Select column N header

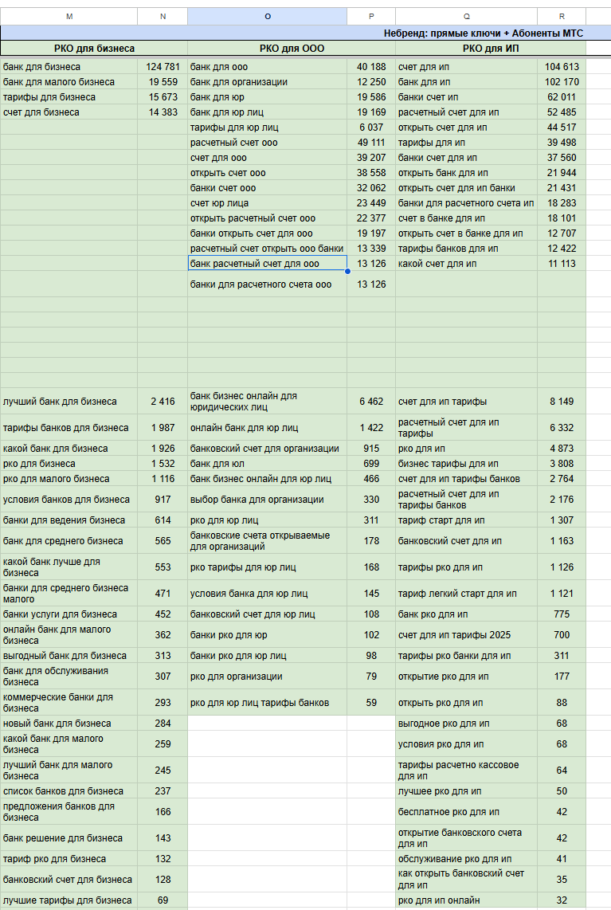(163, 16)
